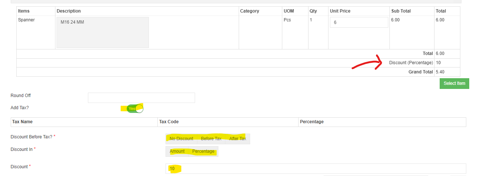Screen dimensions: 477x176
Task: Click the Grand Total value 5.40
Action: tap(441, 72)
